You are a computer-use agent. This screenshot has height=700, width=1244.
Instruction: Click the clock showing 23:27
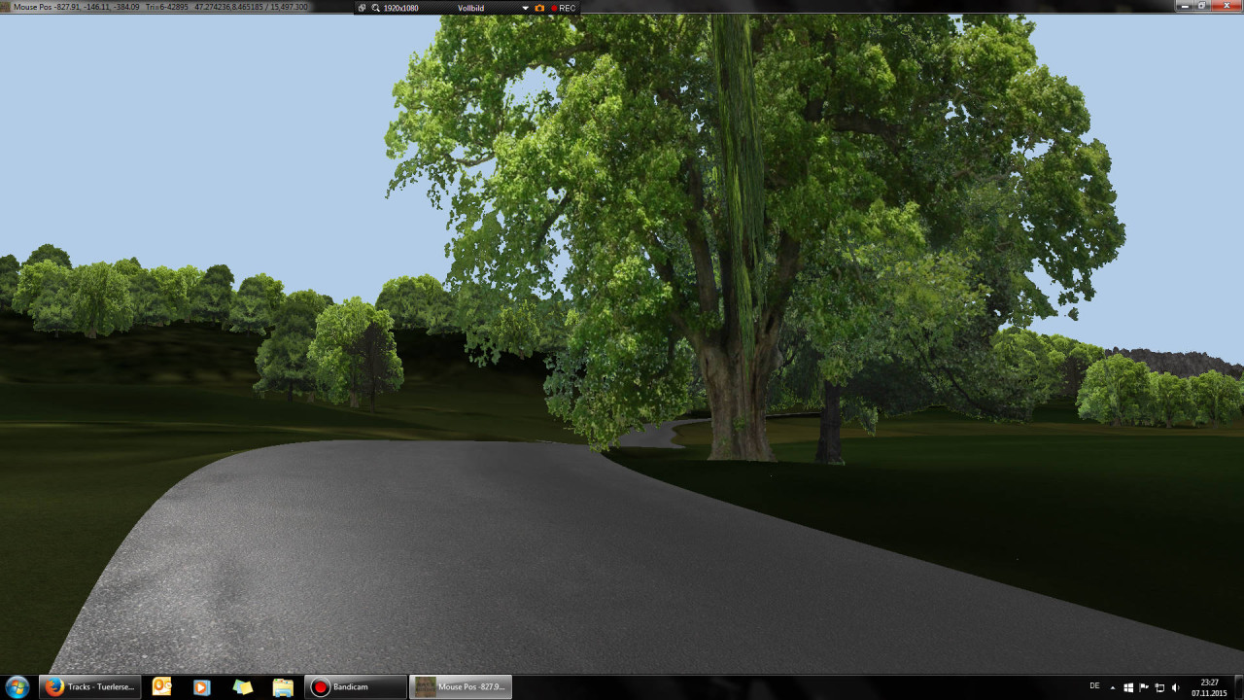(x=1210, y=686)
